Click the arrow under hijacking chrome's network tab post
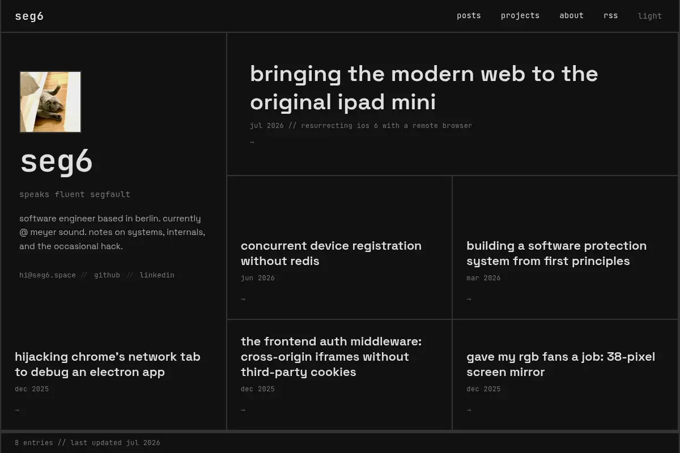This screenshot has height=453, width=680. pos(17,410)
